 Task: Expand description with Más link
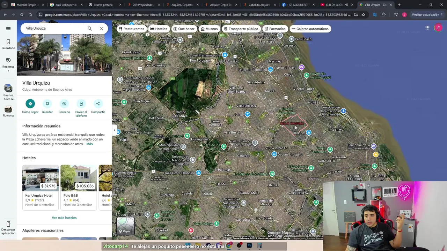click(89, 144)
